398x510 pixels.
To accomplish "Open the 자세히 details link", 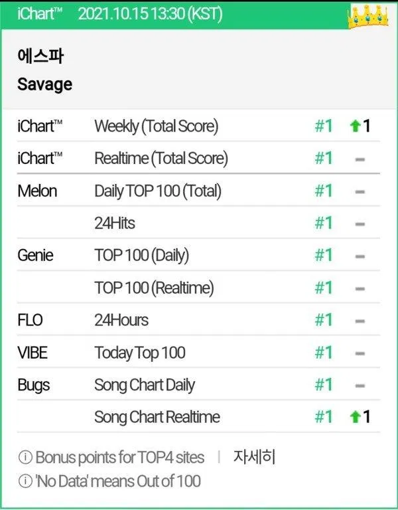I will pos(254,457).
